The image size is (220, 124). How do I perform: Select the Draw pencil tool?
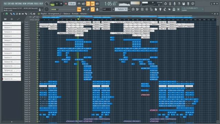click(11, 14)
